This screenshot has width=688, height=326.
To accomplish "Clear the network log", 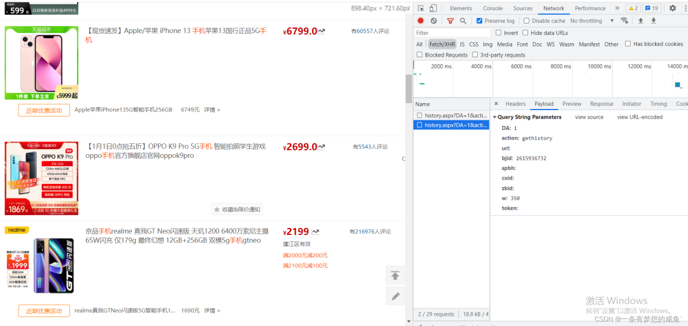I will pos(434,20).
